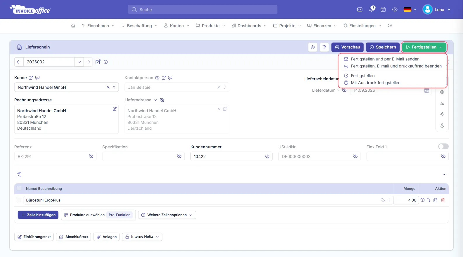This screenshot has height=257, width=463.
Task: Click the tag icon in Bürostuhl ErgoPlus row
Action: point(383,200)
